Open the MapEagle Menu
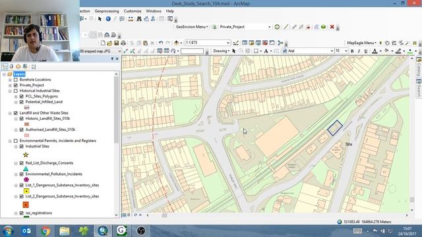The image size is (422, 237). pos(361,43)
